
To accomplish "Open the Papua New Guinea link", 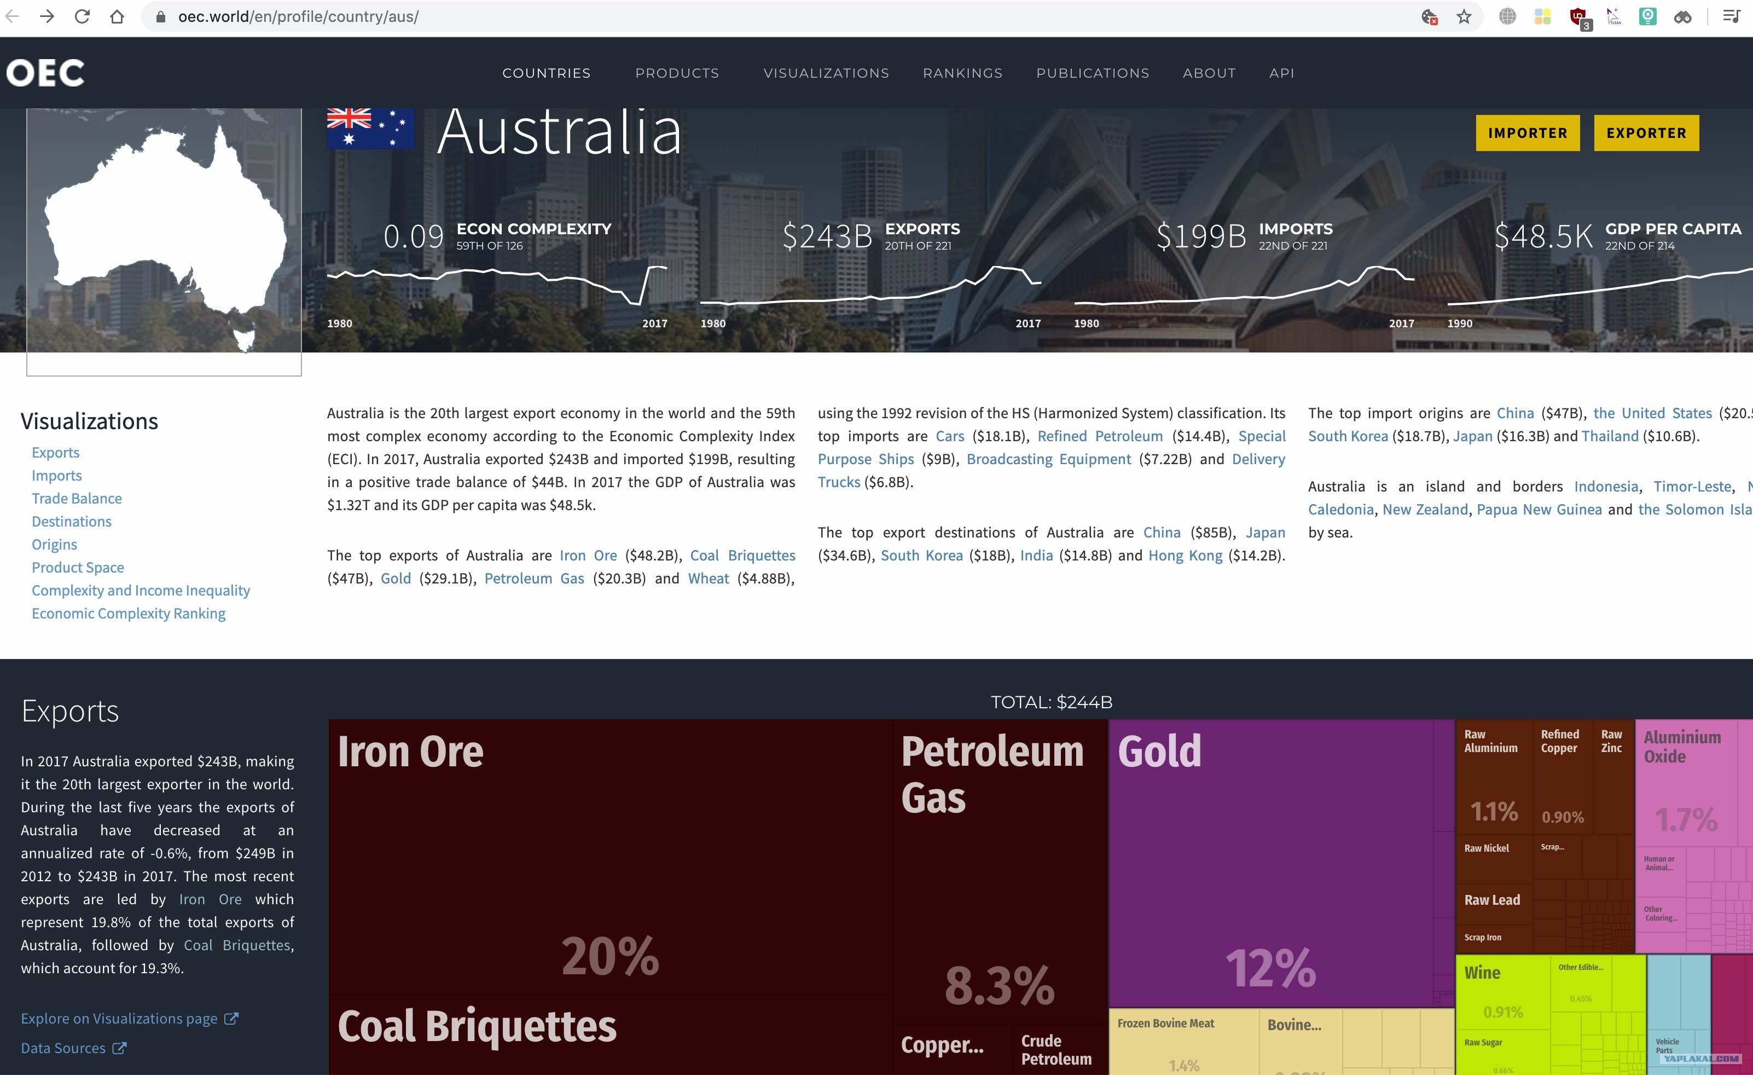I will point(1540,509).
